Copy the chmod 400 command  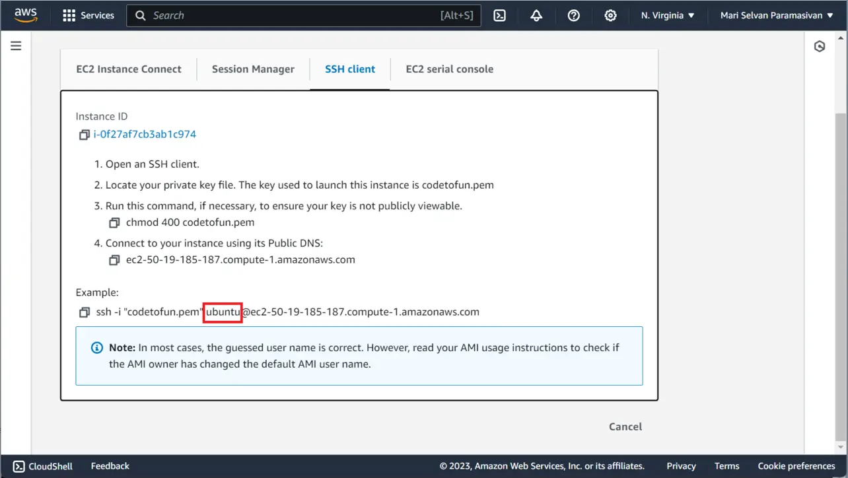point(114,223)
